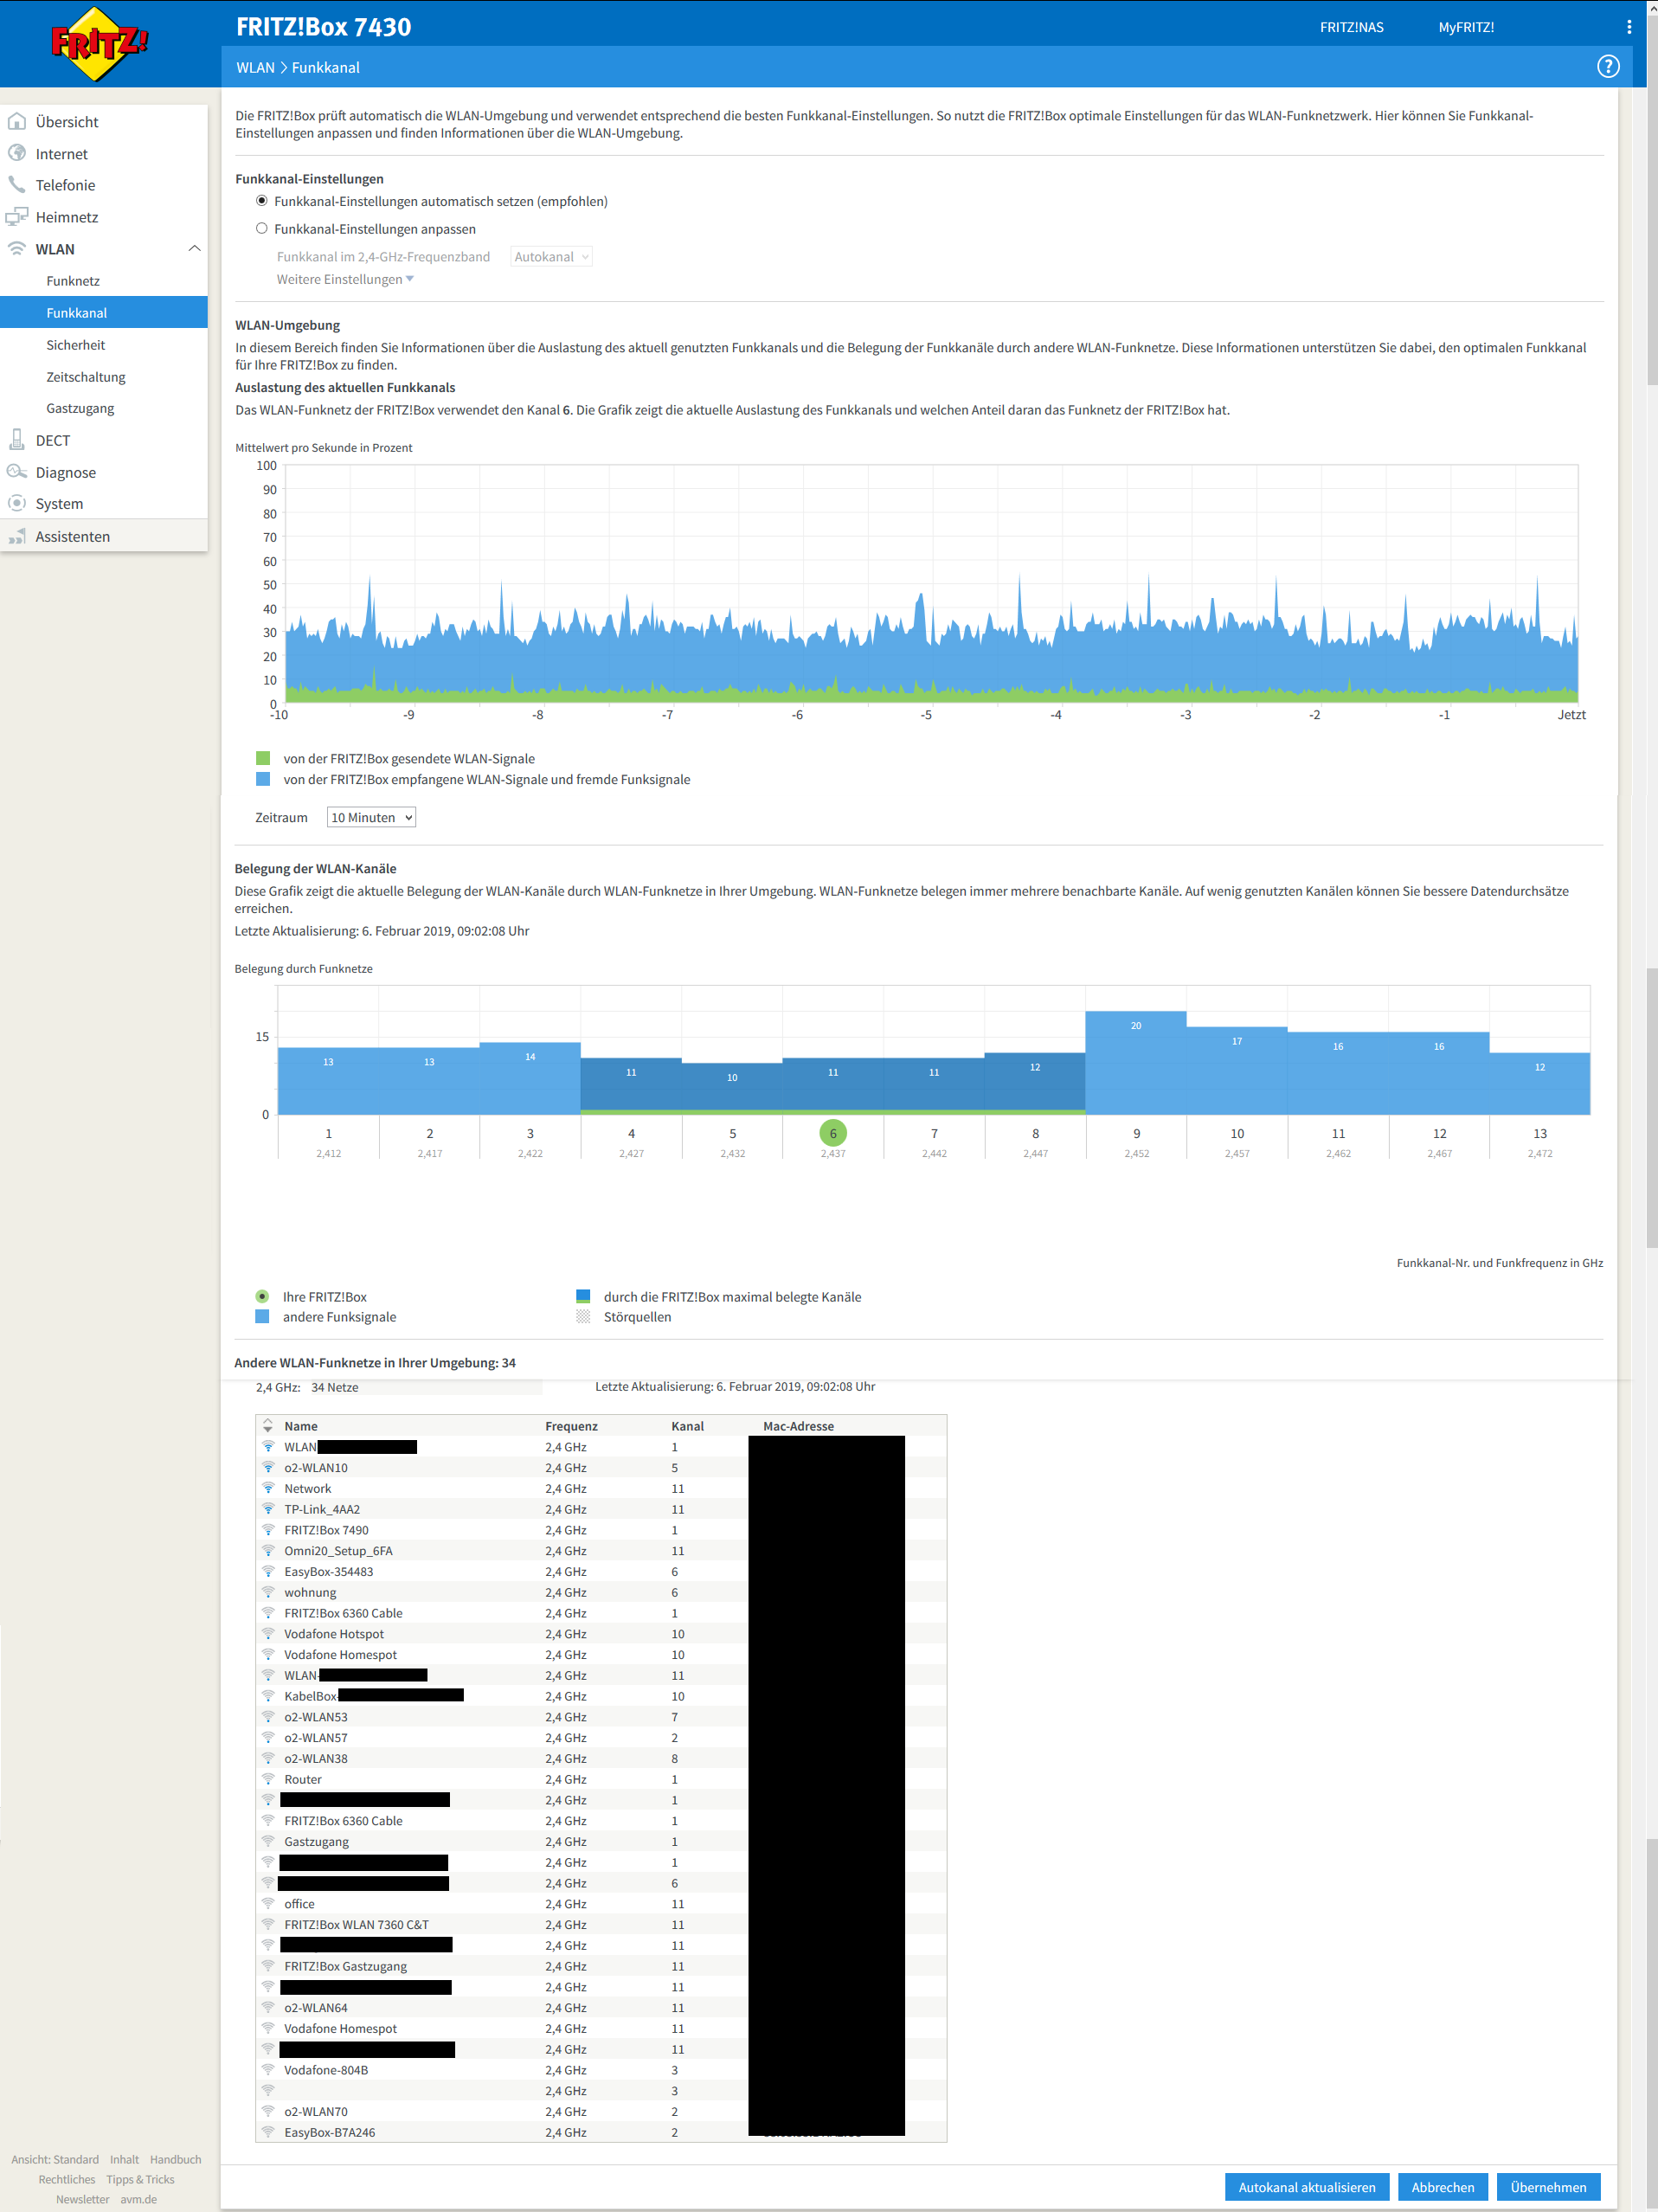
Task: Click wifi signal icon of Vodafone Hotspot row
Action: click(x=268, y=1634)
